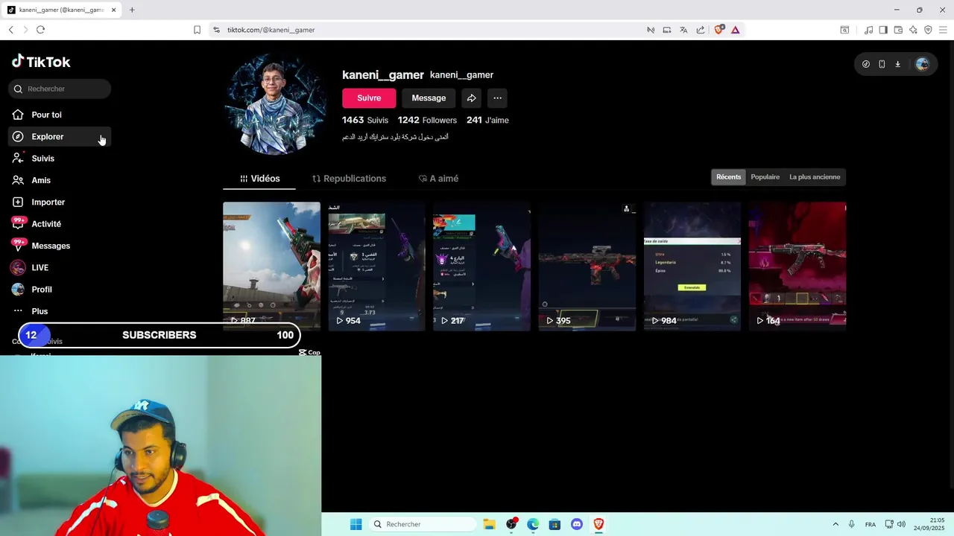Click the Brave VPN shield icon
The image size is (954, 536).
pos(928,30)
